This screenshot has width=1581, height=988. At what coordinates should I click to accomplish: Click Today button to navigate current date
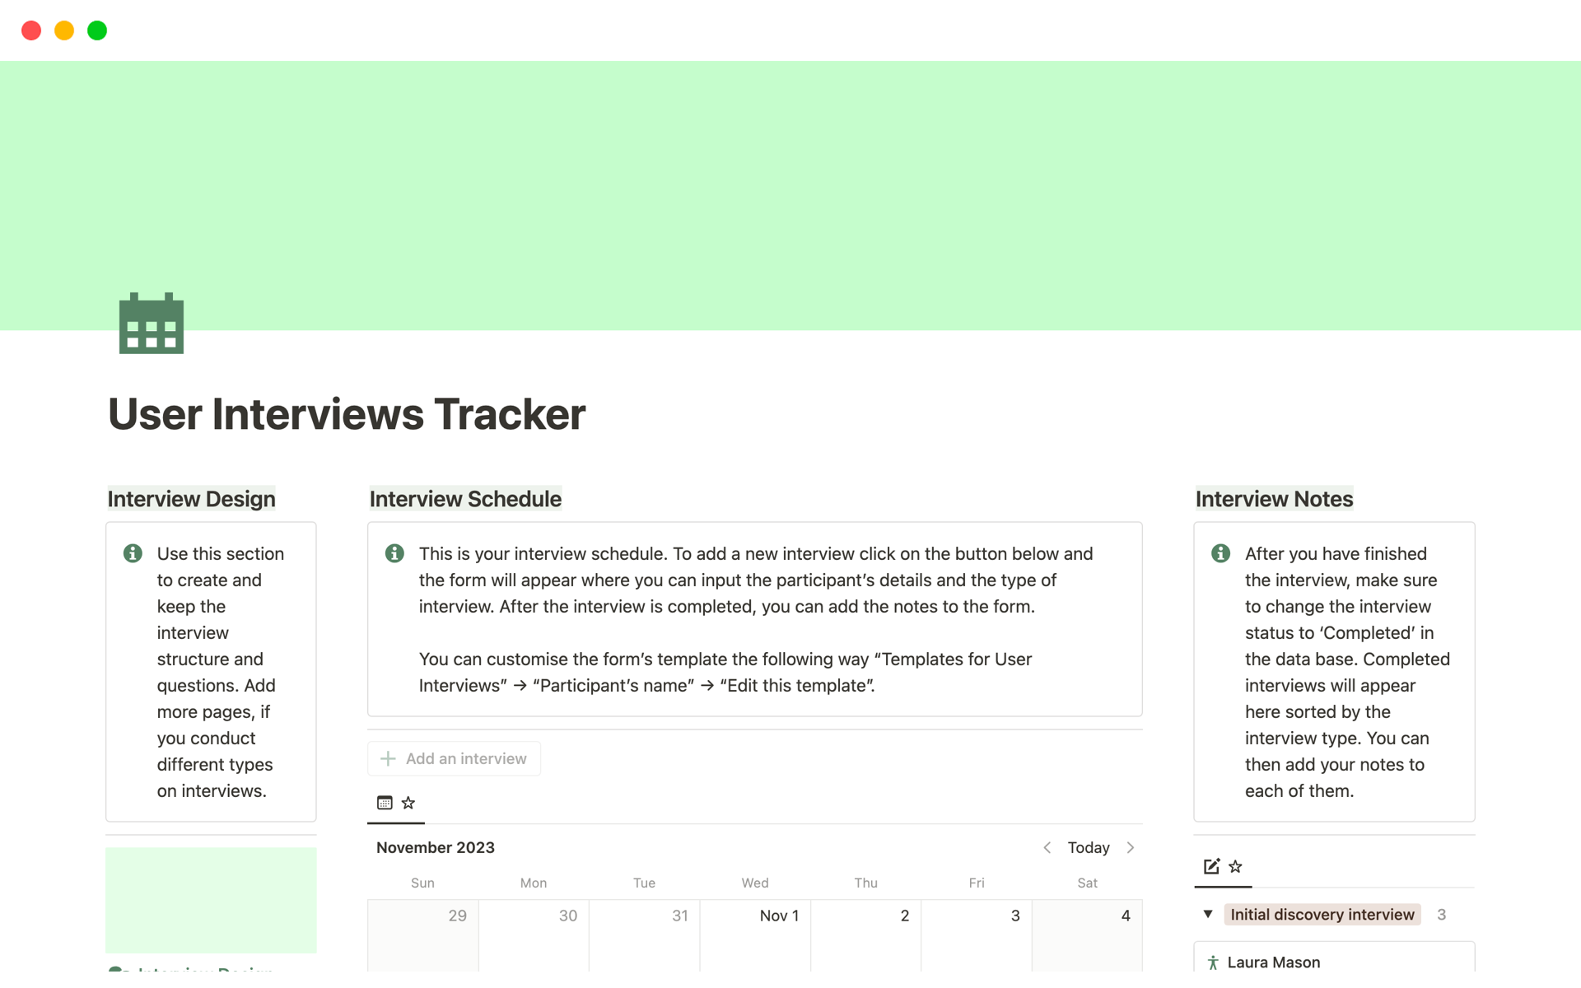pyautogui.click(x=1087, y=847)
